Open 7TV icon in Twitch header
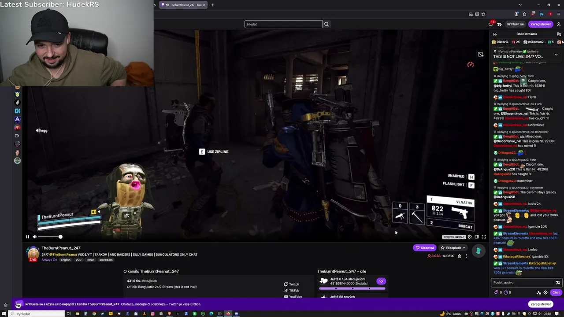This screenshot has height=317, width=564. coord(500,24)
